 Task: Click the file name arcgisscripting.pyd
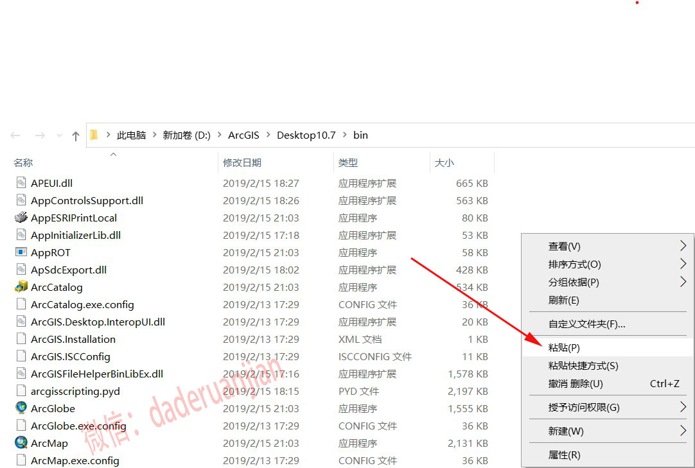(75, 392)
